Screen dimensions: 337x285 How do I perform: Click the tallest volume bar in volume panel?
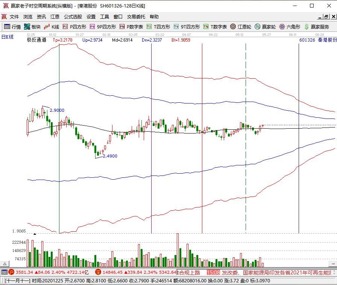(x=178, y=250)
